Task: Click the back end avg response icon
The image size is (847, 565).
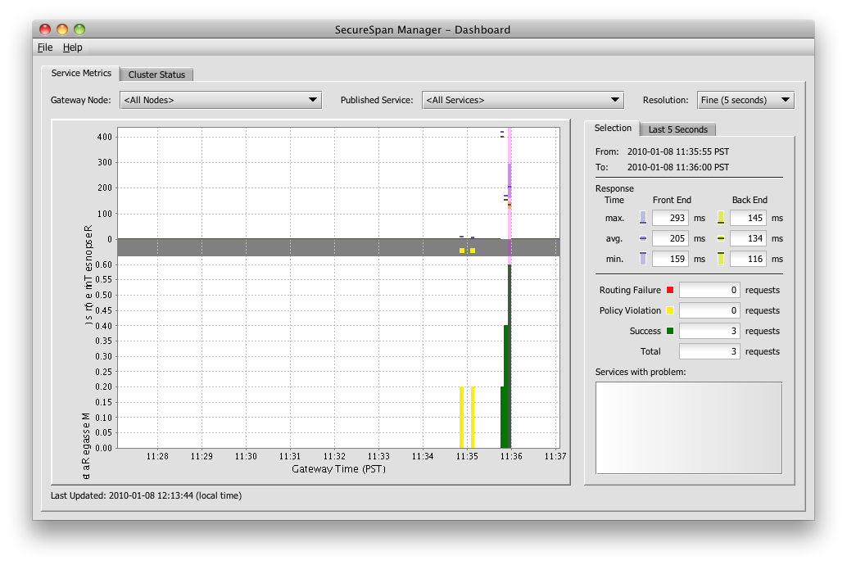Action: 721,238
